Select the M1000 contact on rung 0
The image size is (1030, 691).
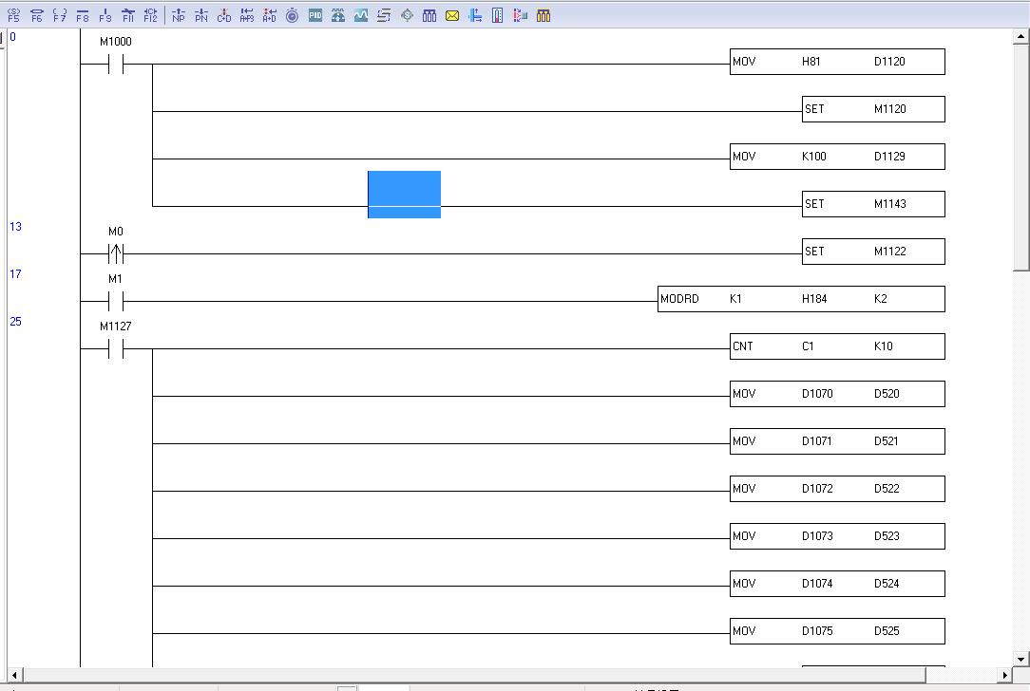click(116, 64)
